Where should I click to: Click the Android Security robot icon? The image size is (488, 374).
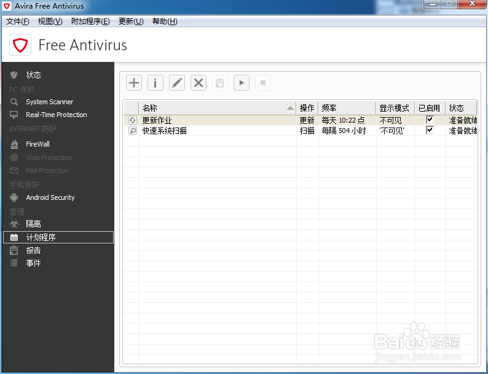pyautogui.click(x=14, y=197)
